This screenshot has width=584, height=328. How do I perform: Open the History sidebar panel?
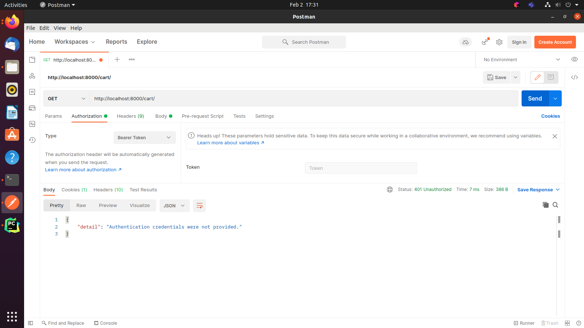[x=32, y=140]
